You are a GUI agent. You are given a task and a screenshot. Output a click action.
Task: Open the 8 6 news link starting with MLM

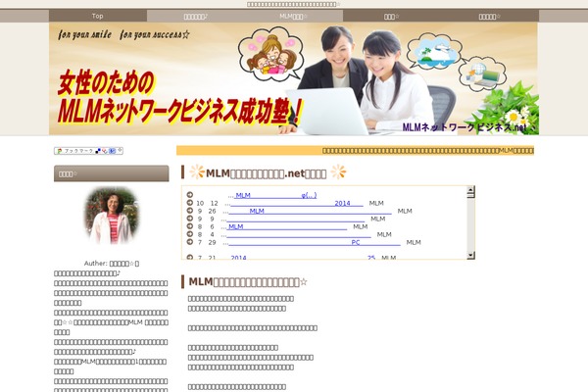[287, 227]
